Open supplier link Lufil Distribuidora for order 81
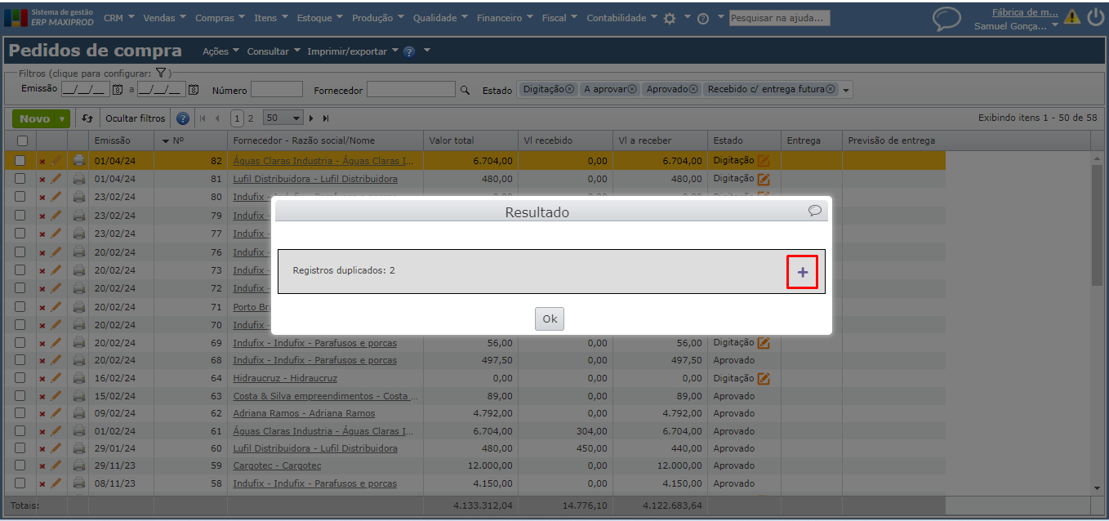 [x=315, y=179]
